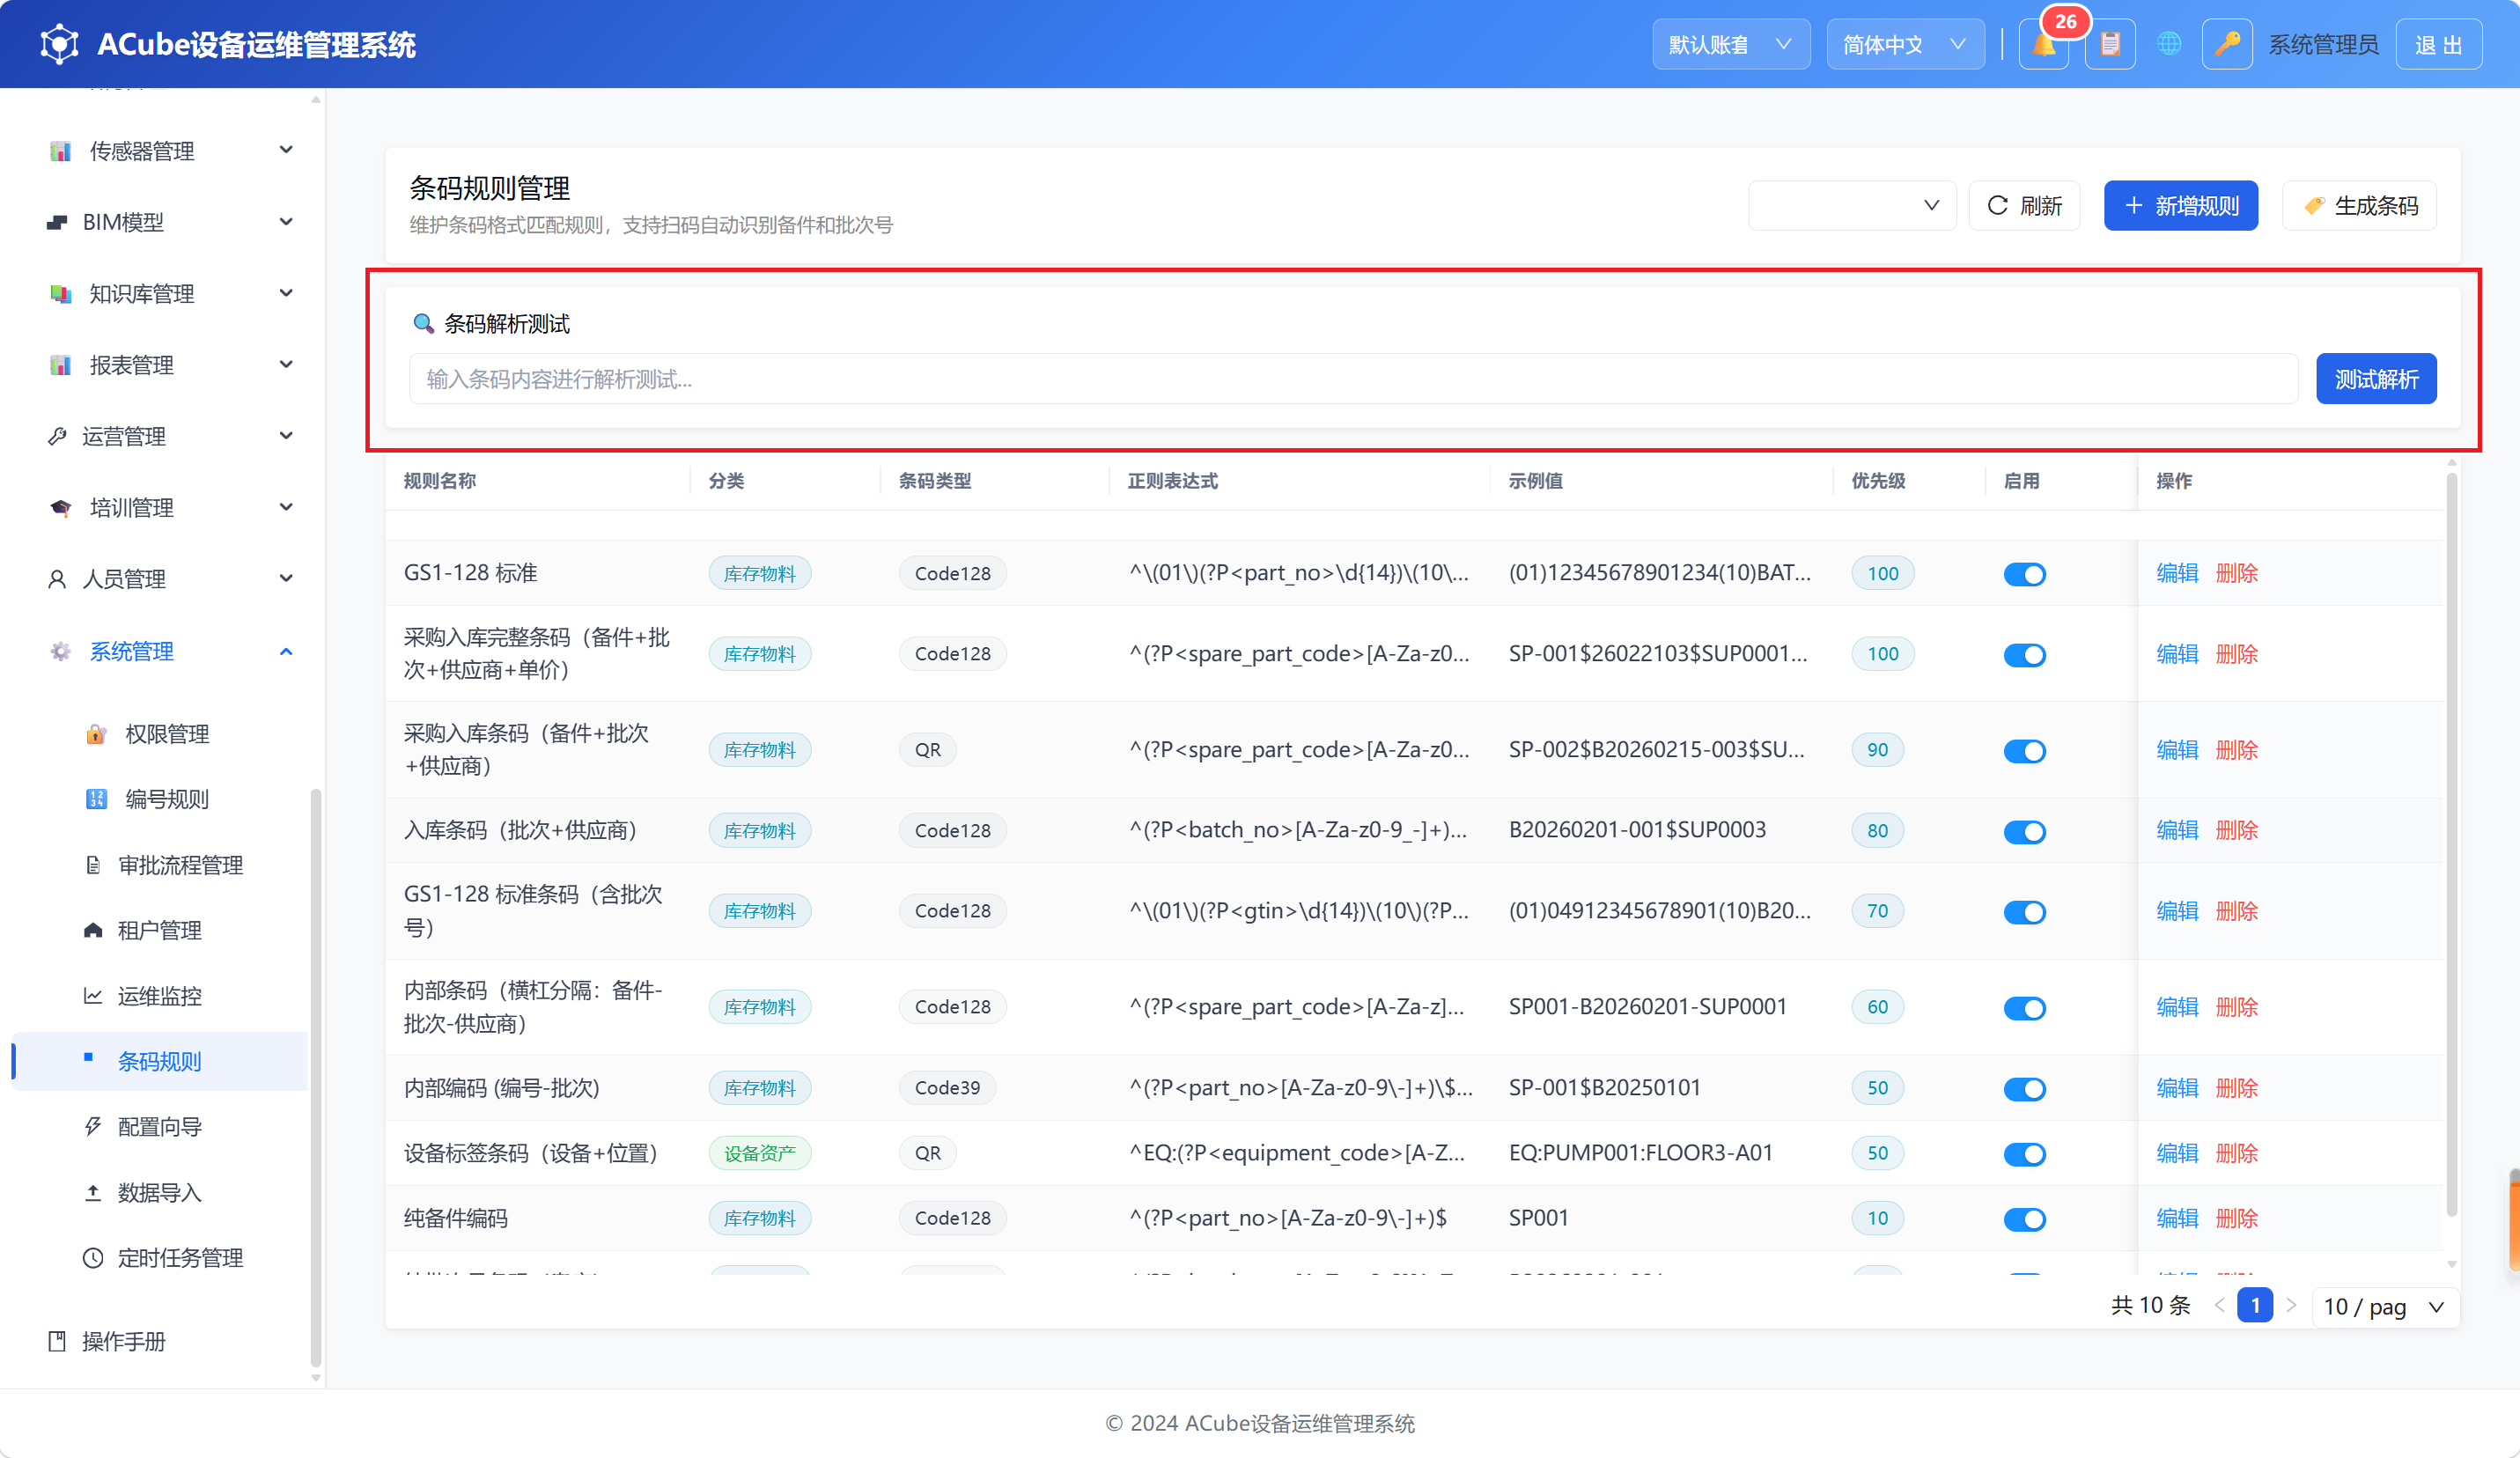
Task: Toggle the enable switch for 纯备件编码
Action: [x=2024, y=1219]
